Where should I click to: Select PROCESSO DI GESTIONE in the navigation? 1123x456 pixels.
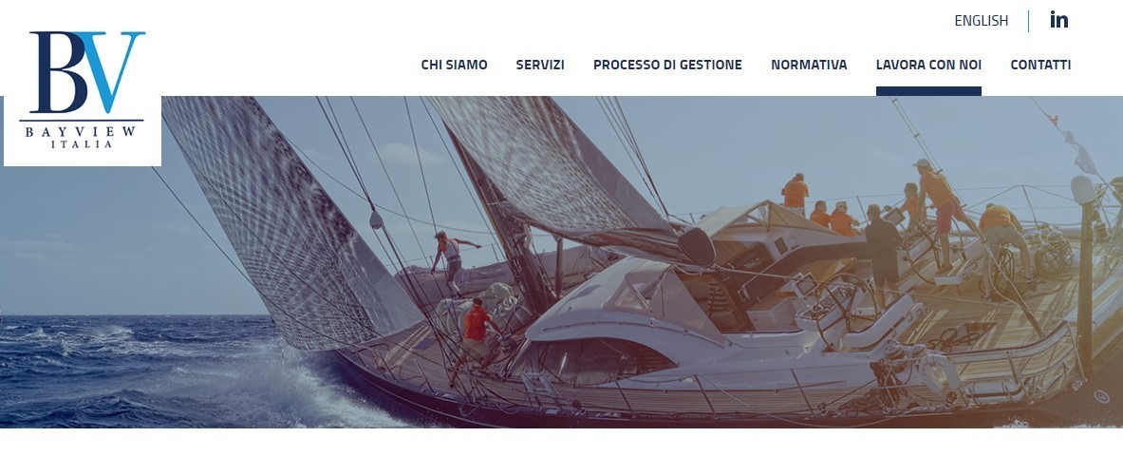coord(667,65)
